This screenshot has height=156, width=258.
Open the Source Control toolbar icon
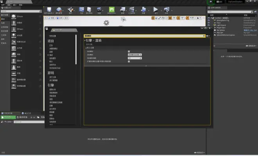pos(59,10)
